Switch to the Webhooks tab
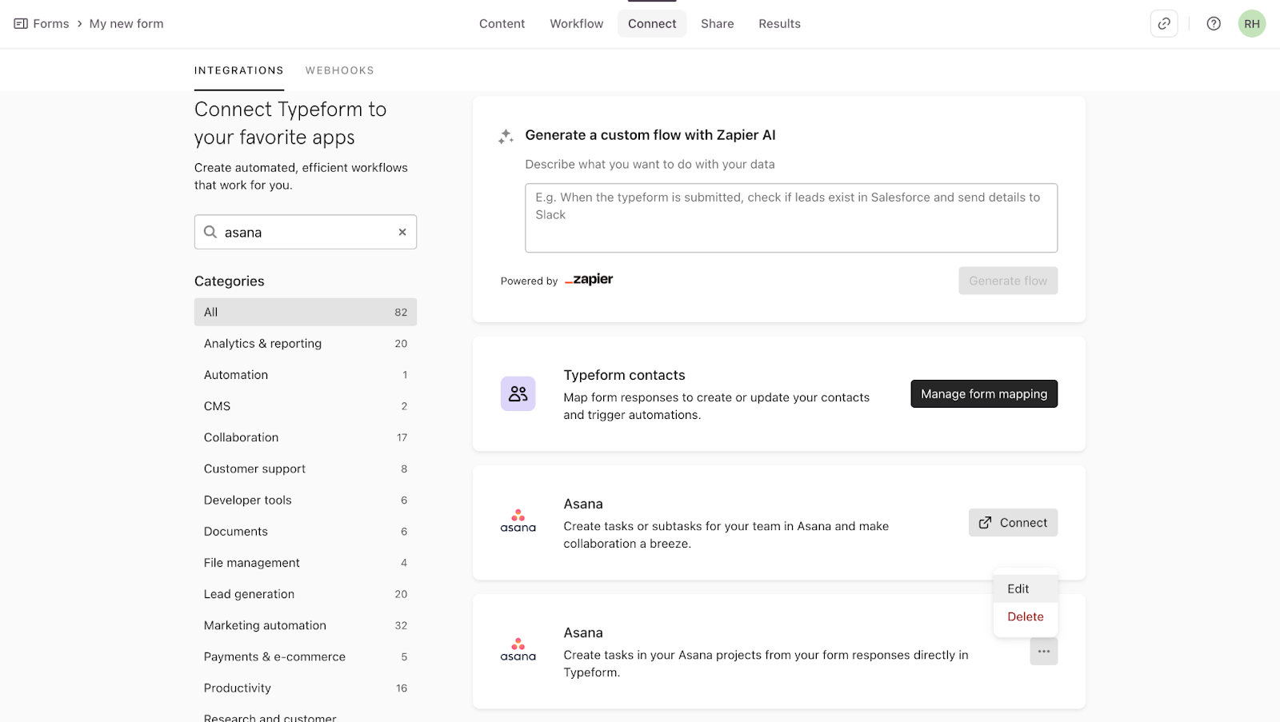 coord(339,70)
